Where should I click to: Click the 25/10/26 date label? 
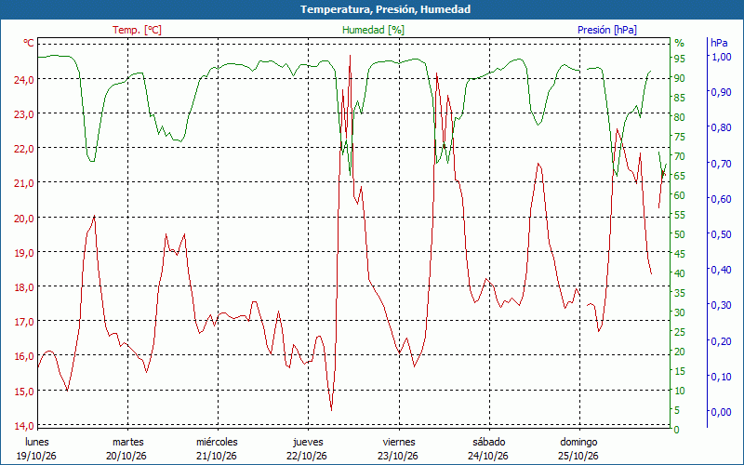click(578, 456)
